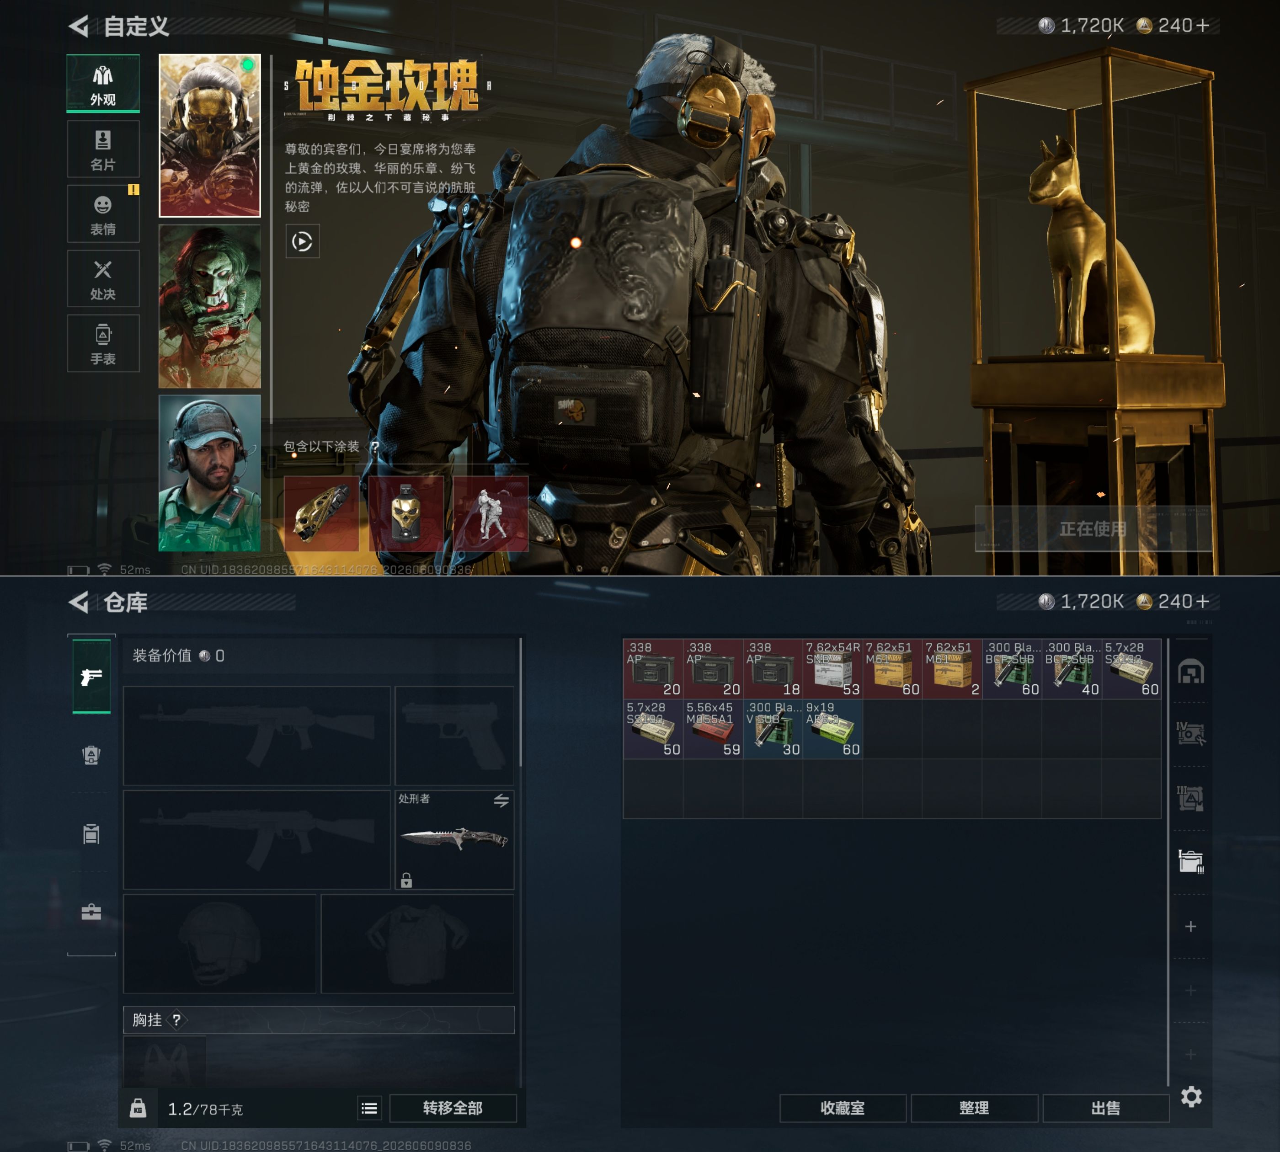
Task: View the gold knuckle weapon paint thumbnail
Action: pos(321,514)
